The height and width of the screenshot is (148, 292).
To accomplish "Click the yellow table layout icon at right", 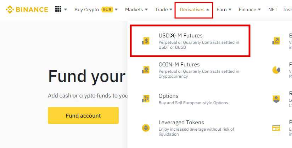I will pos(276,128).
